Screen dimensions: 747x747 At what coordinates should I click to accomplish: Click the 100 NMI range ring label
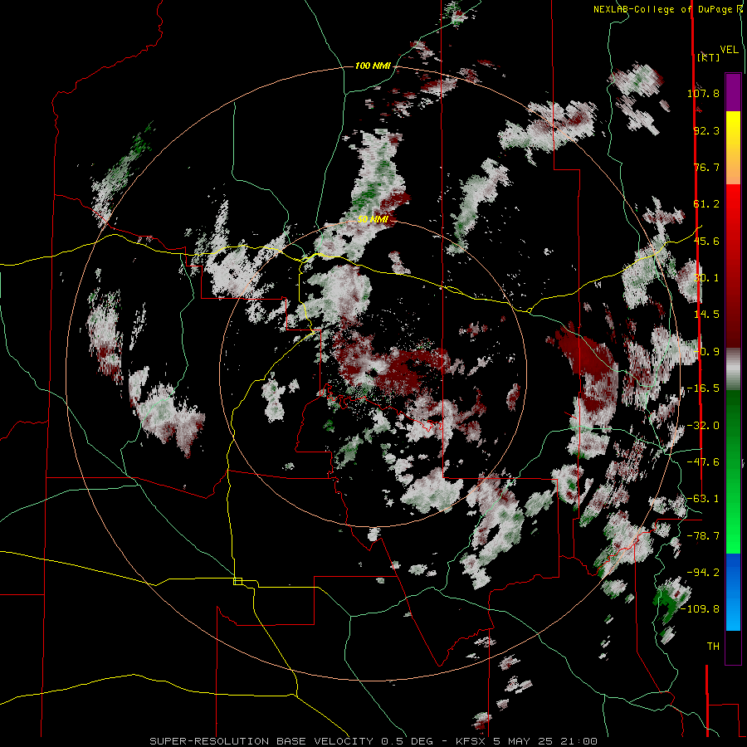[x=373, y=66]
